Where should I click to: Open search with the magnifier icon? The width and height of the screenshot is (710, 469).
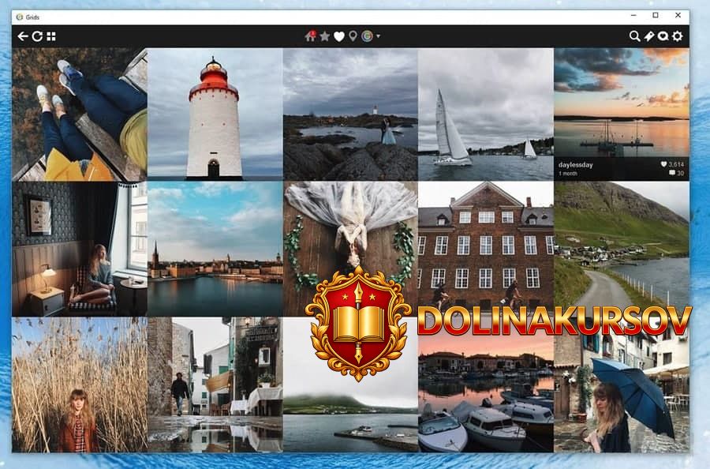[x=634, y=36]
